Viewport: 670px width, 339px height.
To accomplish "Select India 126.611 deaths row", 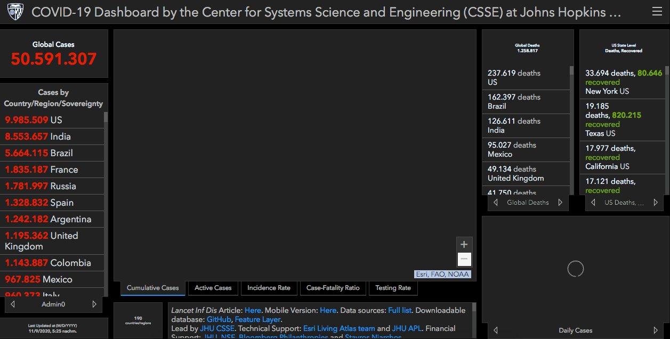I will point(526,126).
